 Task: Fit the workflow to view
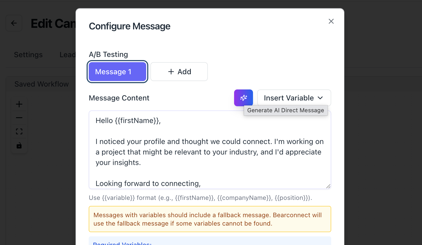pyautogui.click(x=19, y=131)
